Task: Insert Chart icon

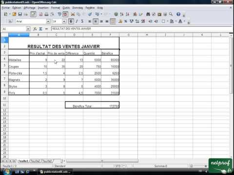Action: coord(135,14)
